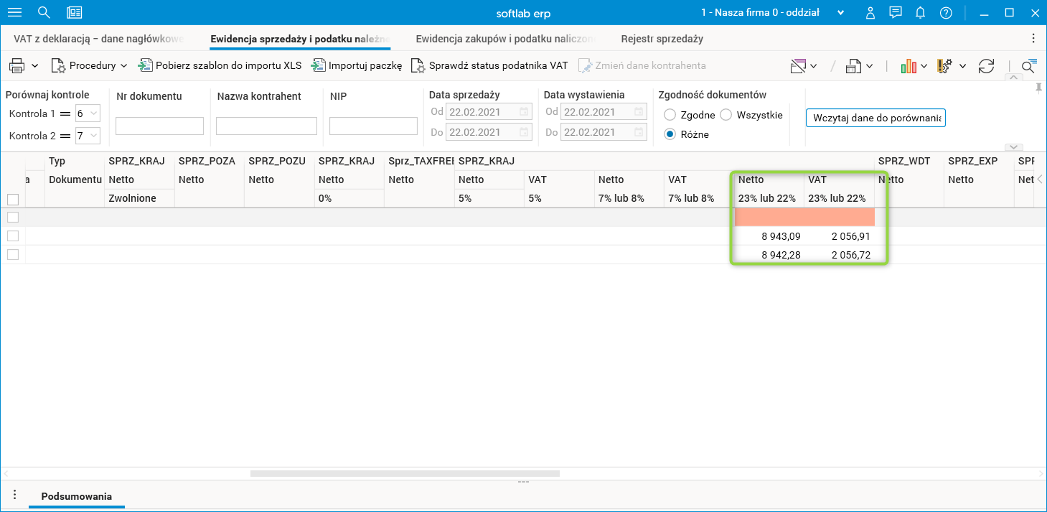Click the Sprz_TAXFREE column header
The width and height of the screenshot is (1047, 512).
pos(419,161)
